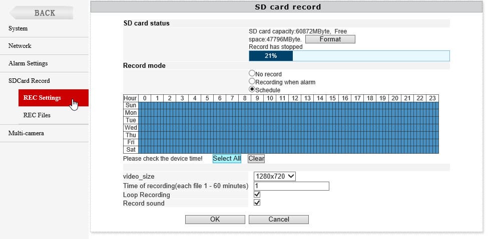Clear the recording schedule grid
The image size is (493, 239).
tap(256, 159)
